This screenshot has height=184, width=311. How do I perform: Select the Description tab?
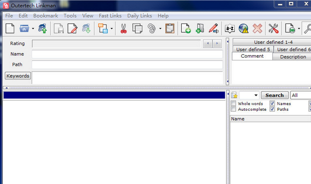292,57
